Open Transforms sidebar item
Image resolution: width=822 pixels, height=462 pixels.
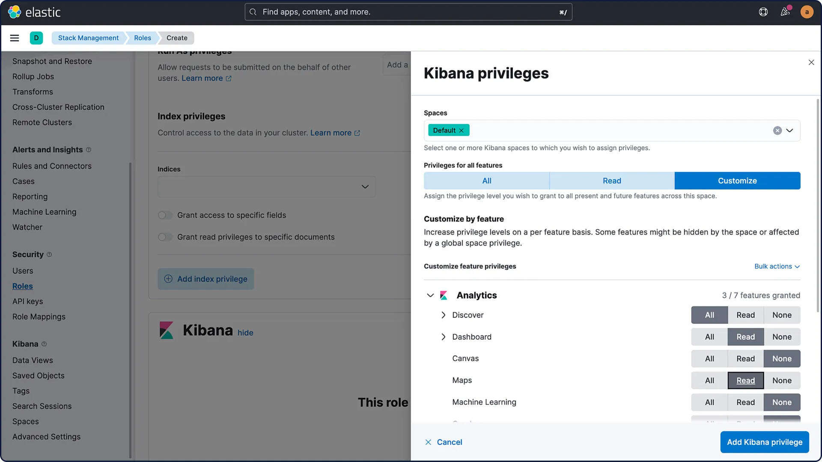(x=33, y=92)
